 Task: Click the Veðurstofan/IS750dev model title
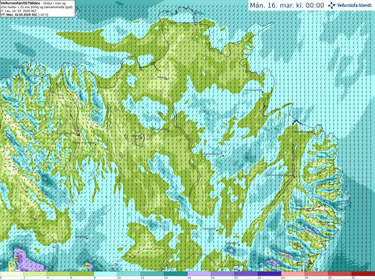[20, 3]
